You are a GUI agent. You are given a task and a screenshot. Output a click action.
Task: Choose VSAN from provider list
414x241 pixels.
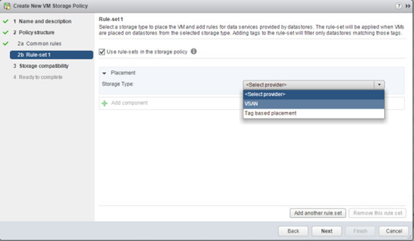[x=314, y=104]
